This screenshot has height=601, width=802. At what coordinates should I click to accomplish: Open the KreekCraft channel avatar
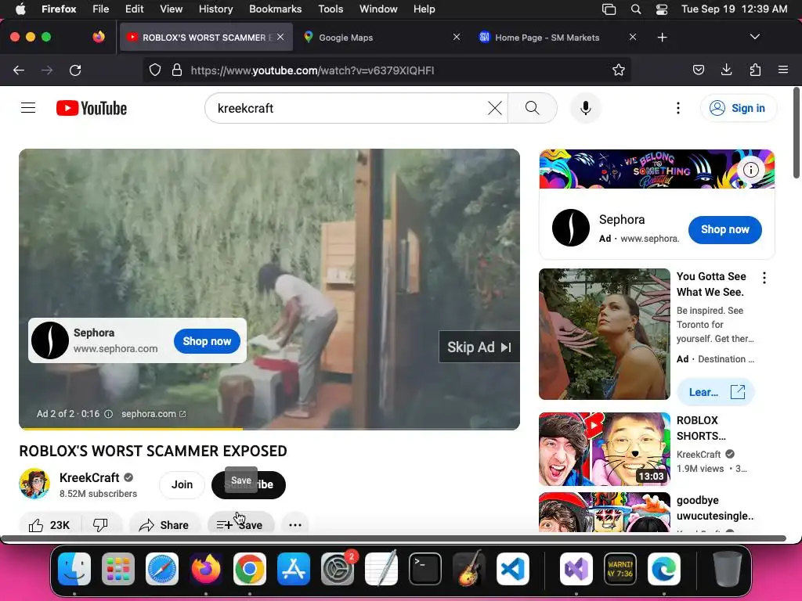point(34,484)
